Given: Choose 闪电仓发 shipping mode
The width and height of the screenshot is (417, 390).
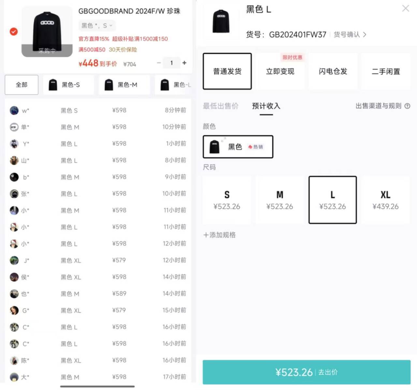Looking at the screenshot, I should pyautogui.click(x=333, y=71).
